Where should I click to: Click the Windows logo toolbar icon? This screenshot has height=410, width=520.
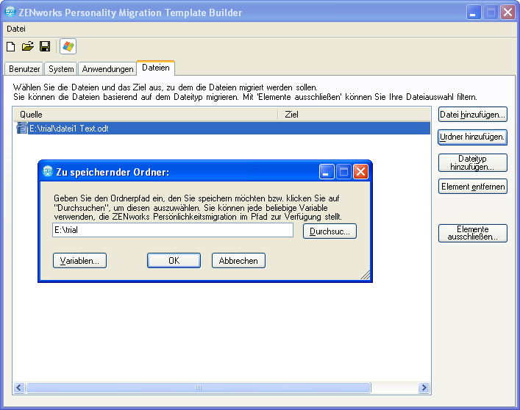click(68, 46)
